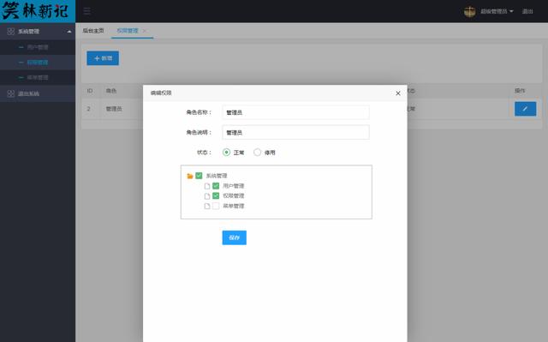The image size is (548, 342).
Task: Select the 停用 status radio button
Action: 257,153
